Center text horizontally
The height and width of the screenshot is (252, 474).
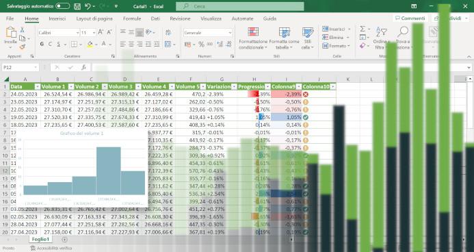click(131, 44)
